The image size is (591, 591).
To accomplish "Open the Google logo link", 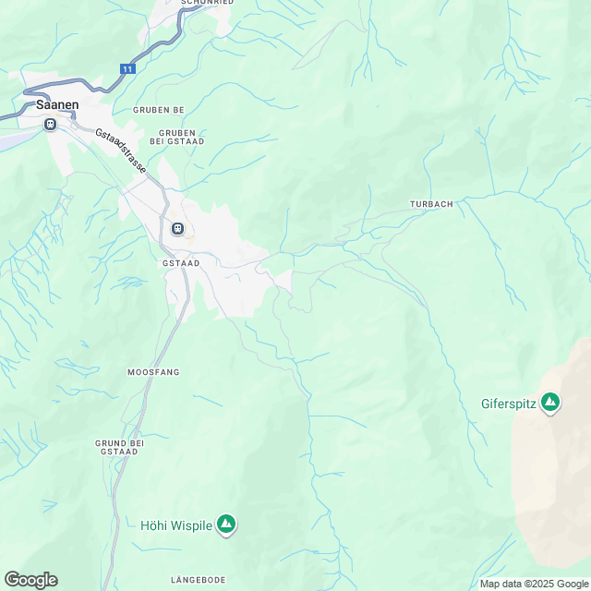I will pyautogui.click(x=31, y=580).
